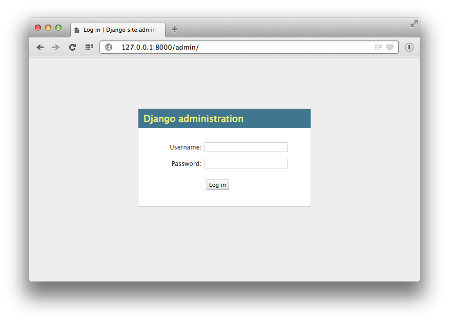This screenshot has height=322, width=449.
Task: Open a new tab with plus button
Action: [x=174, y=30]
